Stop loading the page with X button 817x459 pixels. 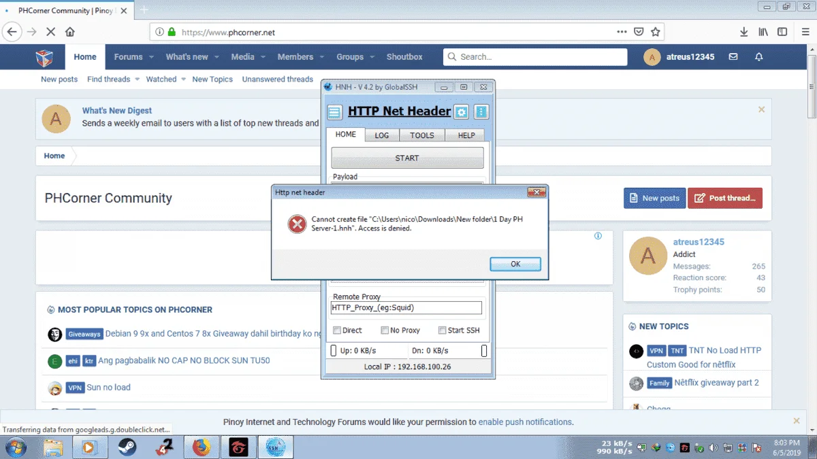pyautogui.click(x=51, y=32)
